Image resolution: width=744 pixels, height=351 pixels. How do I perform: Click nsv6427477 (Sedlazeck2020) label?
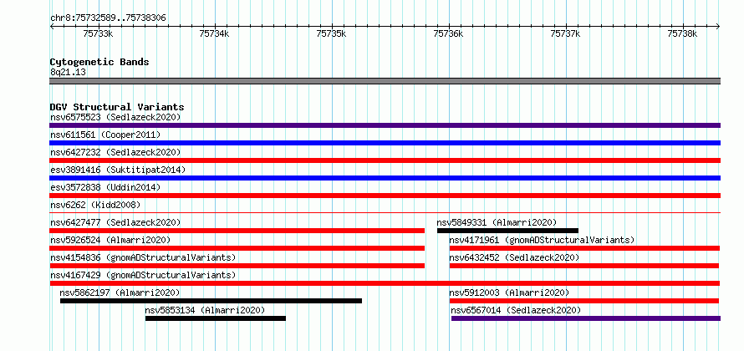pos(115,222)
